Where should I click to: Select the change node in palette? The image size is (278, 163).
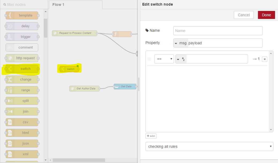point(22,79)
